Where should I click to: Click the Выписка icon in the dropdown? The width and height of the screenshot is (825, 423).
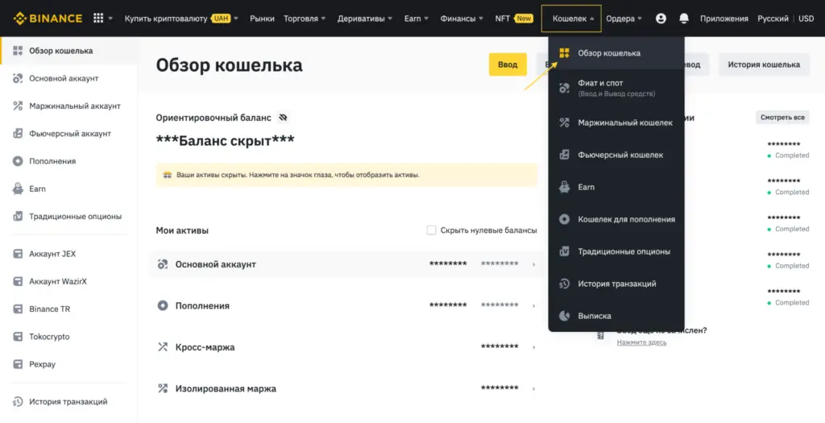click(x=564, y=316)
